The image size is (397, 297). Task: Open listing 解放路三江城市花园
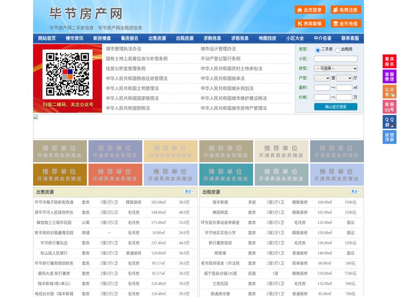(x=54, y=223)
